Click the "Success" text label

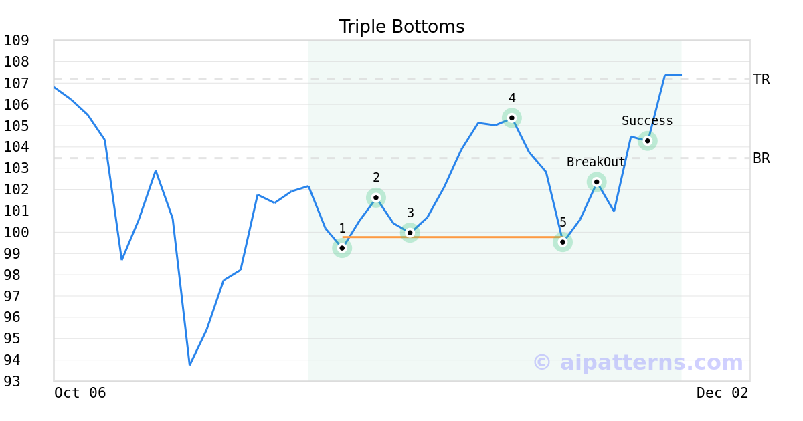point(647,121)
